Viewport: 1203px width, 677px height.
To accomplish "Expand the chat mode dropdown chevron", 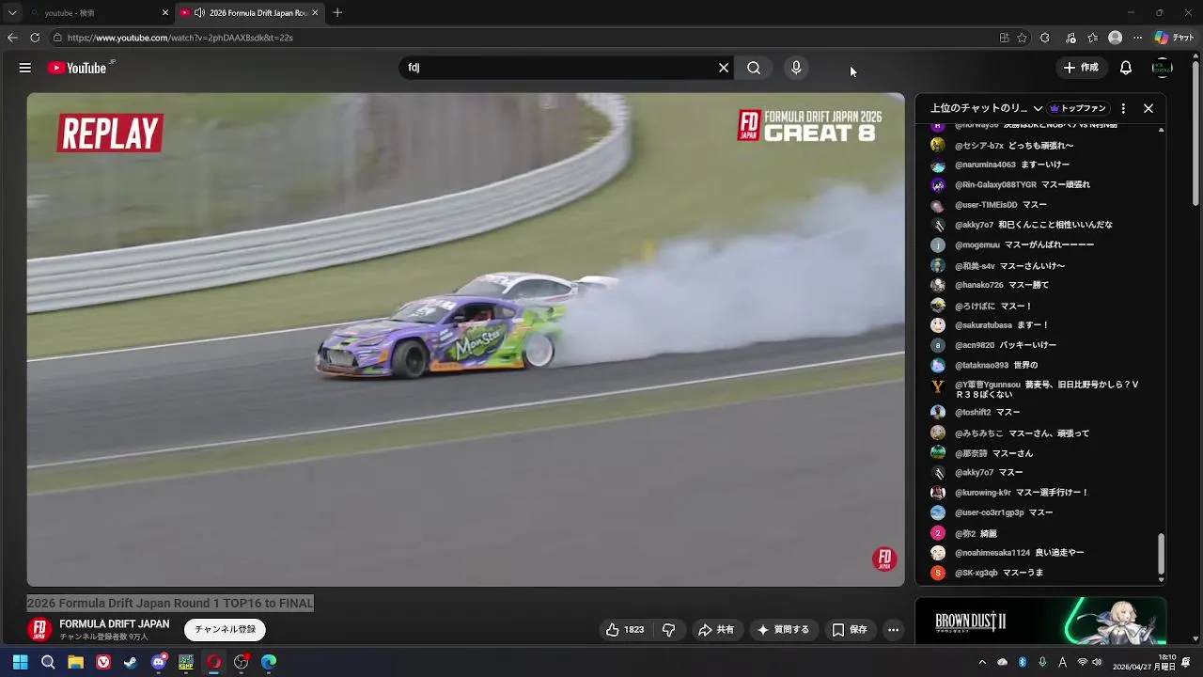I will coord(1038,108).
